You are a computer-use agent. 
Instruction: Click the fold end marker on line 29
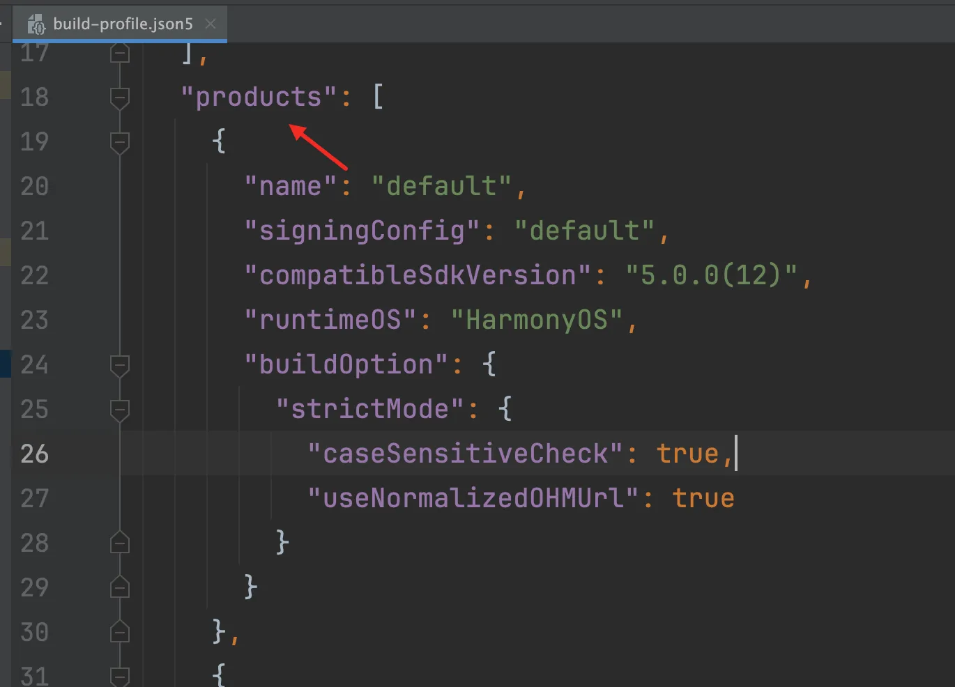[120, 587]
